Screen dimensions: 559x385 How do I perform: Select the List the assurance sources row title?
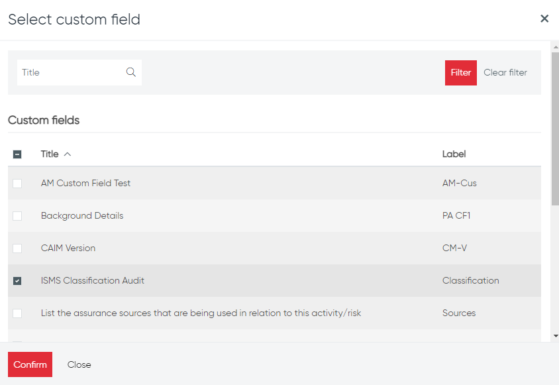[x=201, y=313]
